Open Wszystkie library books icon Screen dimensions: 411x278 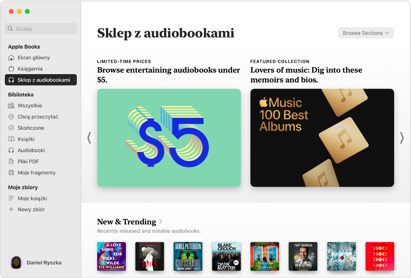point(11,105)
